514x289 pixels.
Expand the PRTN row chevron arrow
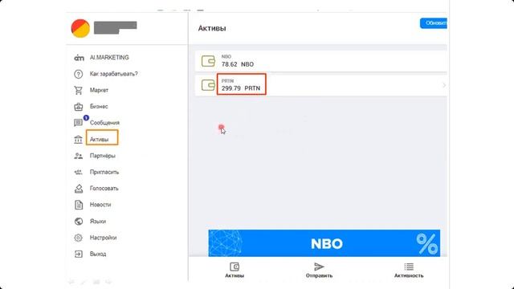coord(444,85)
